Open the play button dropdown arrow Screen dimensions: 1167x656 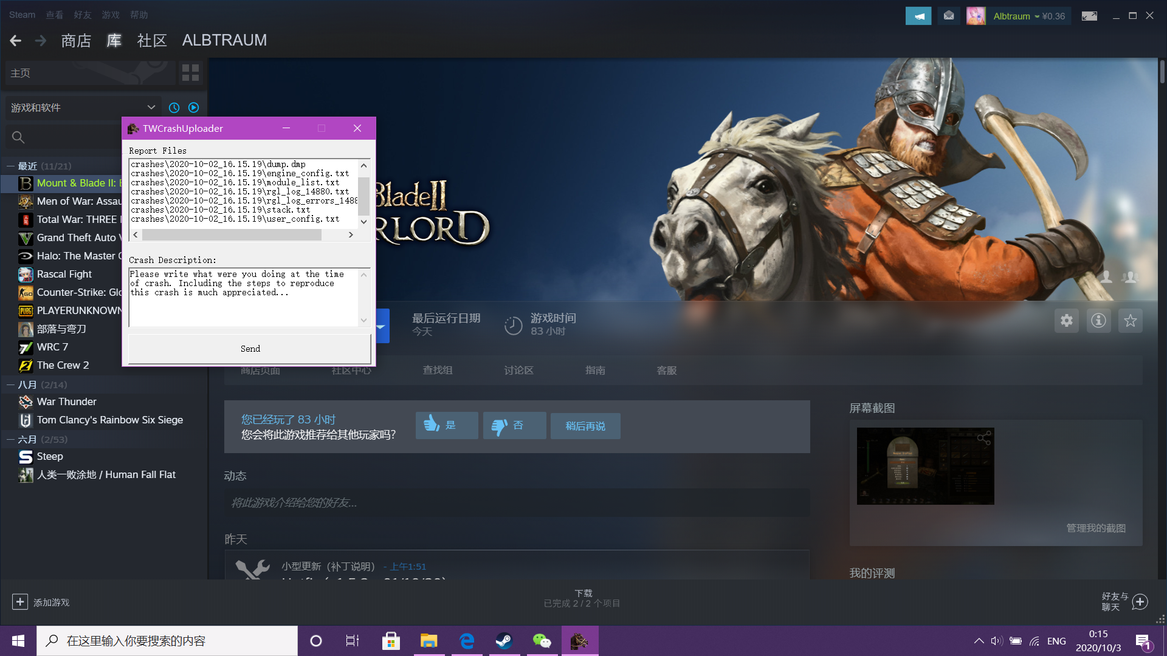click(x=381, y=326)
